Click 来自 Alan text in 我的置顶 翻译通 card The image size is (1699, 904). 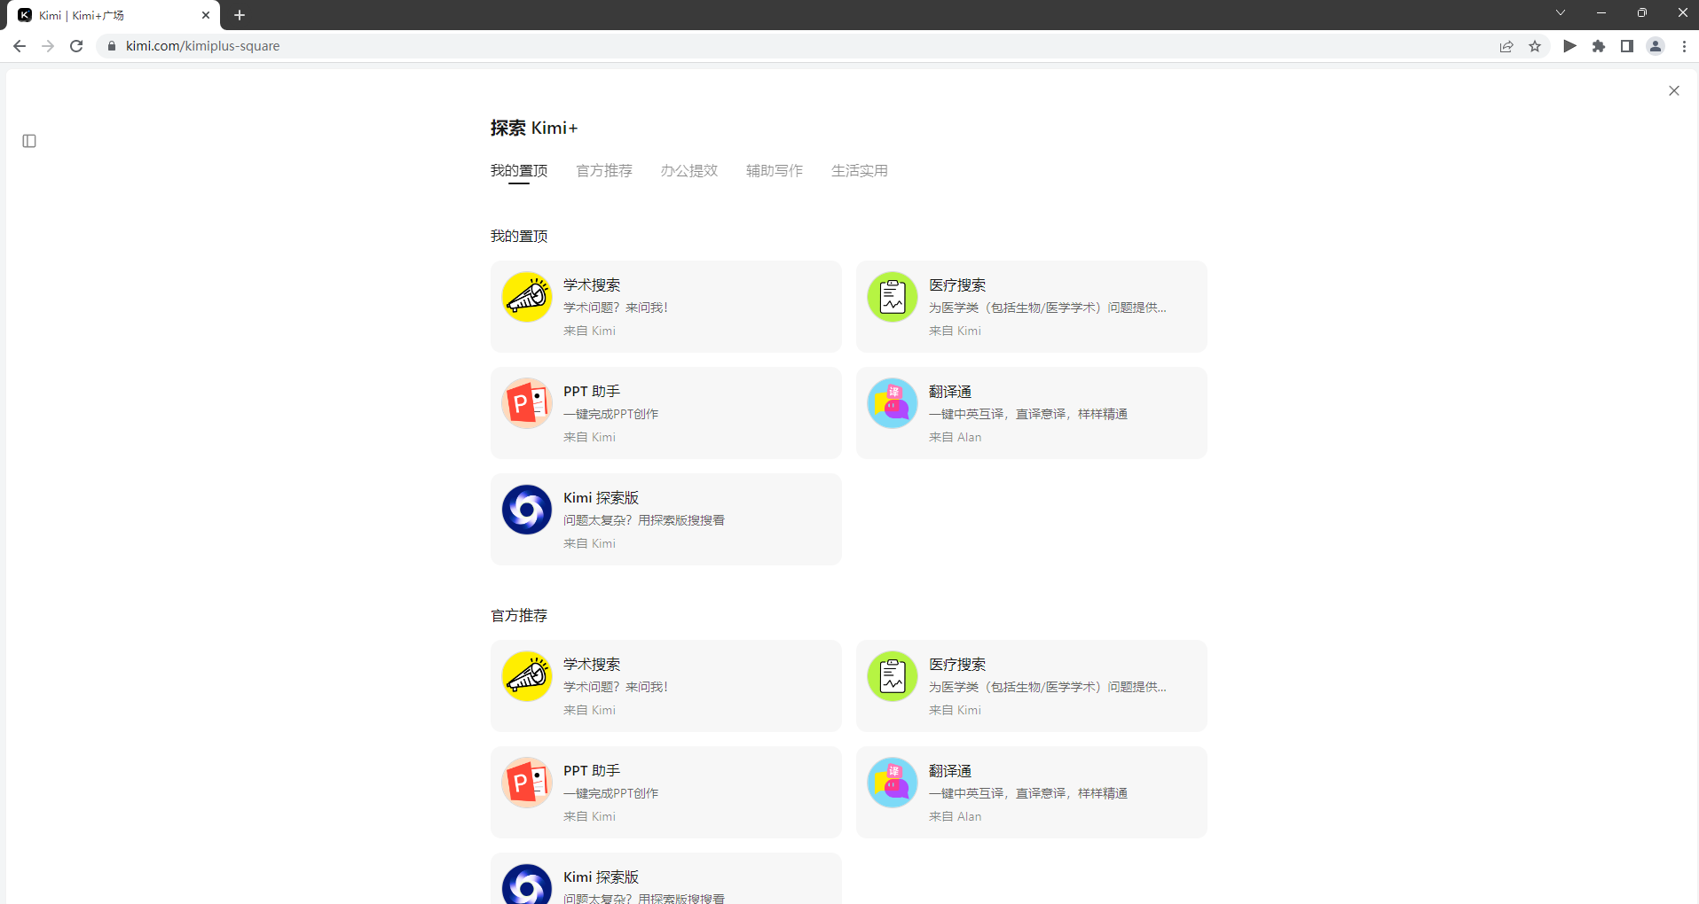click(x=956, y=437)
